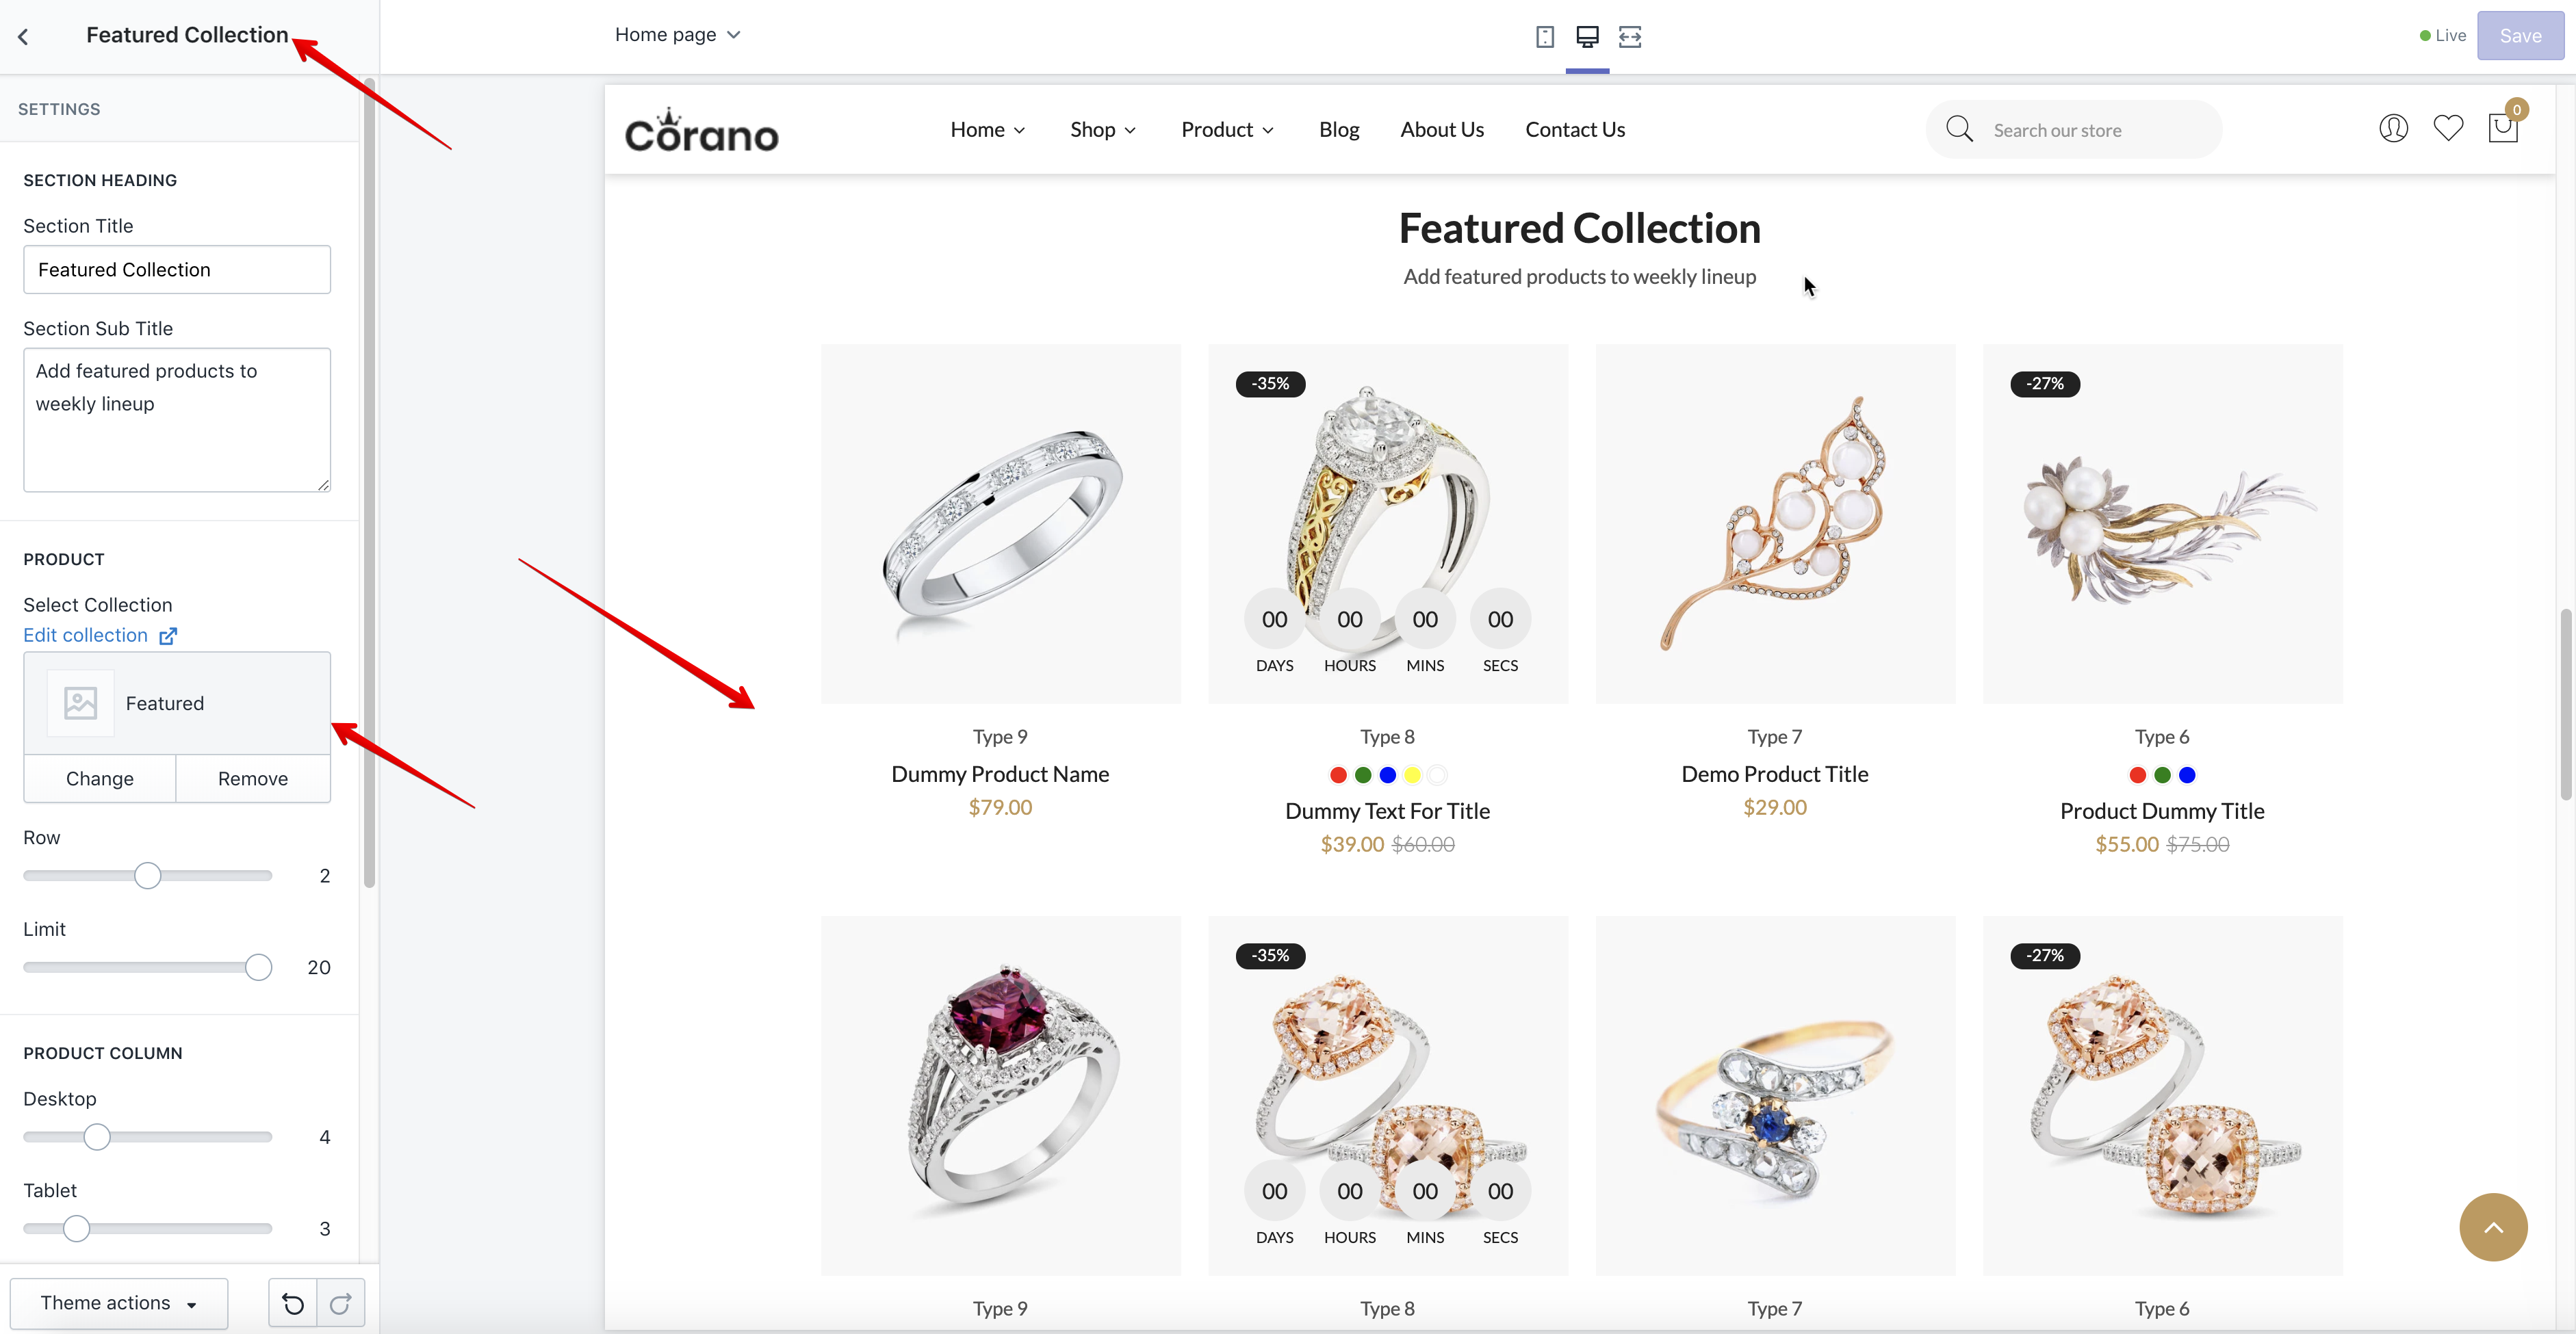
Task: Open the Blog menu item
Action: [1338, 130]
